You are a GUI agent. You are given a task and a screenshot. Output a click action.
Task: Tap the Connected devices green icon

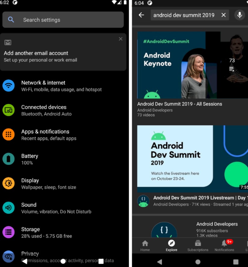click(8, 110)
